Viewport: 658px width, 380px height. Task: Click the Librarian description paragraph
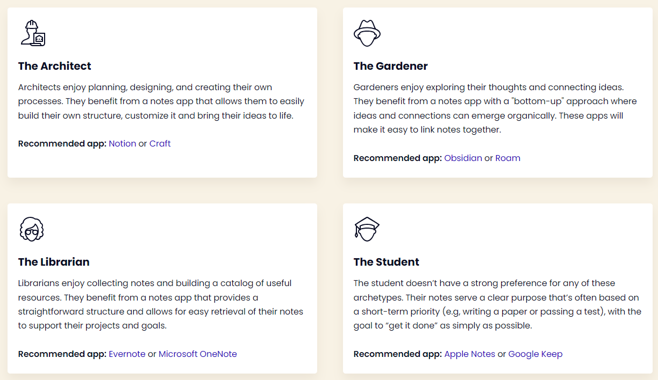click(x=161, y=304)
